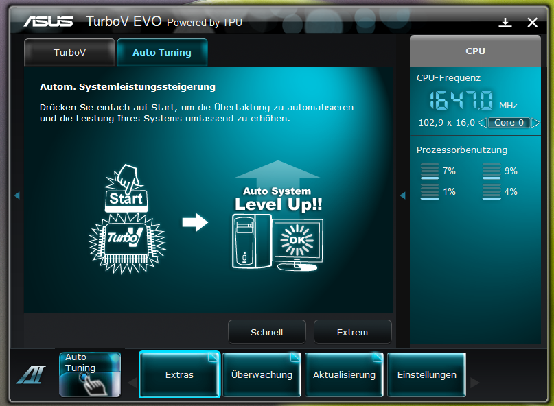Collapse CPU side panel arrow
Screen dimensions: 554x406
click(402, 195)
